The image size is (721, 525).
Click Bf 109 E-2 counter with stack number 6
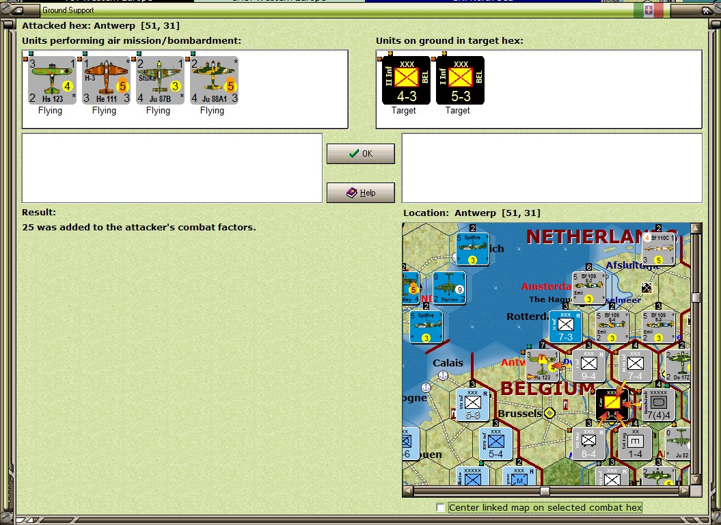[588, 288]
